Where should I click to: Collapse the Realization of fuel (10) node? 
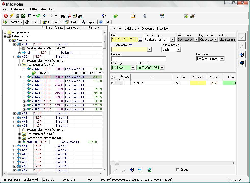coord(20,65)
